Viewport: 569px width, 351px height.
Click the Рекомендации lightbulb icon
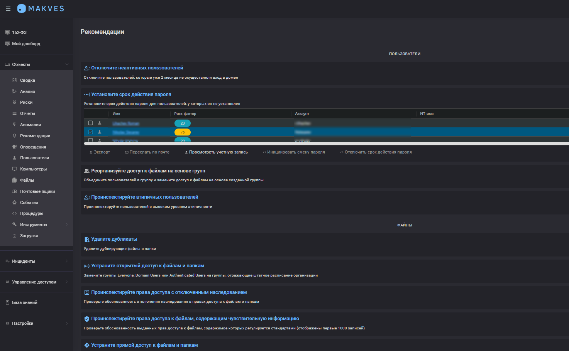tap(15, 136)
